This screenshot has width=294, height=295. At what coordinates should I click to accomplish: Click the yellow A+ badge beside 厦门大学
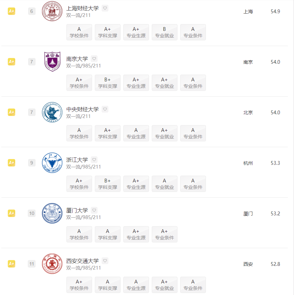tap(12, 213)
